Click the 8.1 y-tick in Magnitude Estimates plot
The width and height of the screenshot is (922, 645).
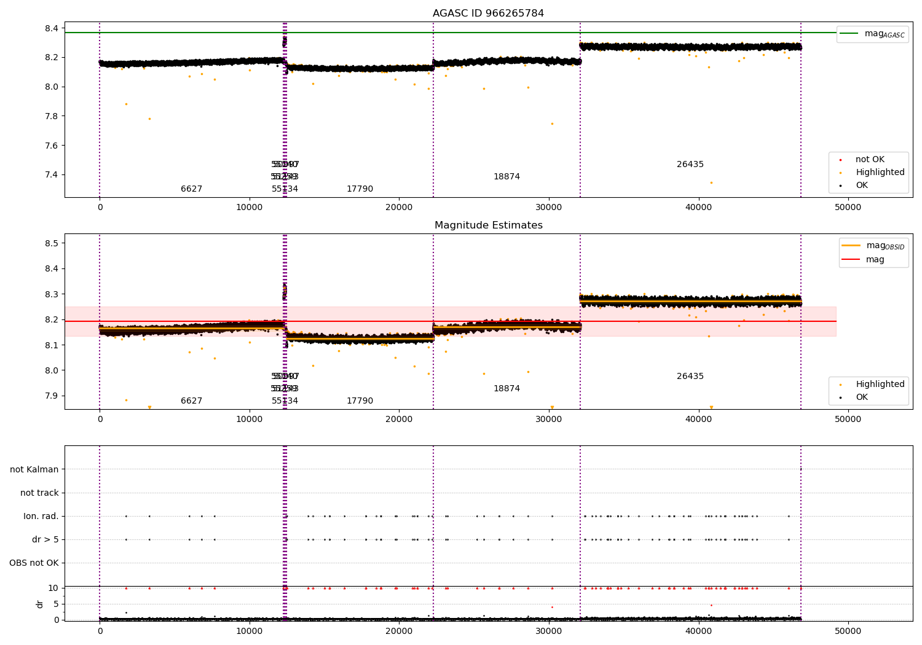52,345
